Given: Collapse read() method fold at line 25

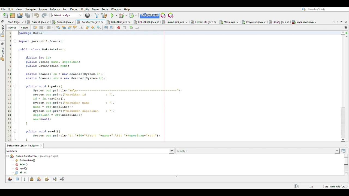Looking at the screenshot, I should click(15, 131).
